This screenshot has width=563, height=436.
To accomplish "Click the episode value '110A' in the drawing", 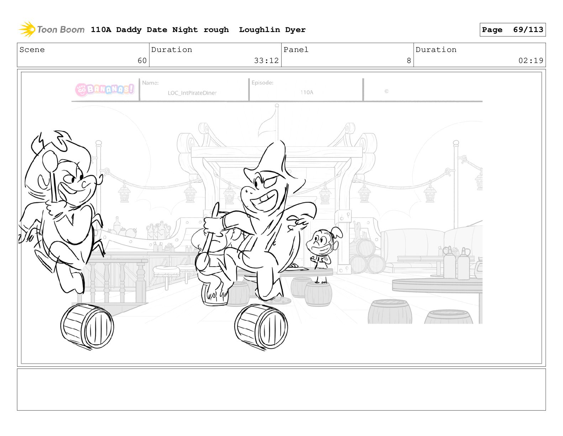I will (x=307, y=92).
